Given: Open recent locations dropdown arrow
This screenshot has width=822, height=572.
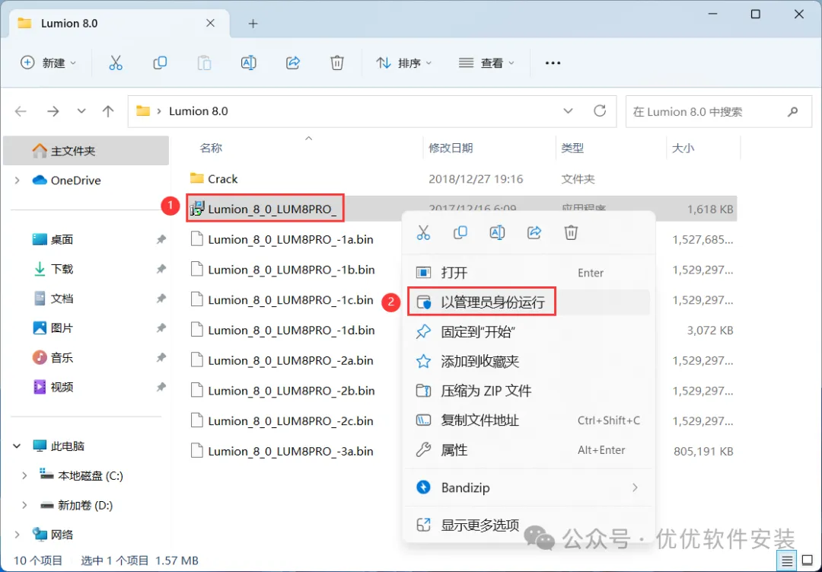Looking at the screenshot, I should (x=81, y=111).
